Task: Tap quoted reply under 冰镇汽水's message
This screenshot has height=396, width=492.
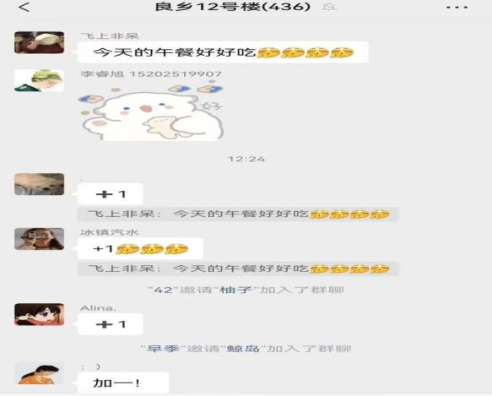Action: point(238,269)
